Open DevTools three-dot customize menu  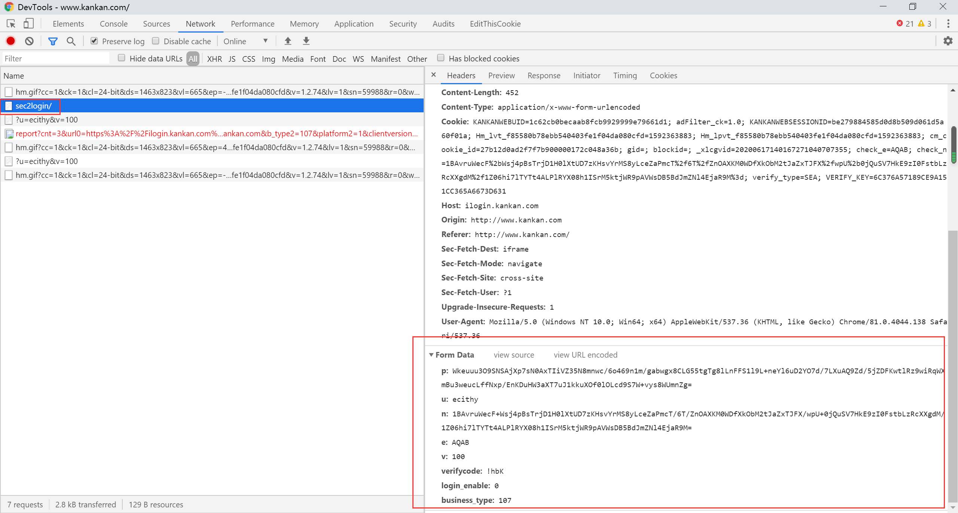click(x=948, y=24)
